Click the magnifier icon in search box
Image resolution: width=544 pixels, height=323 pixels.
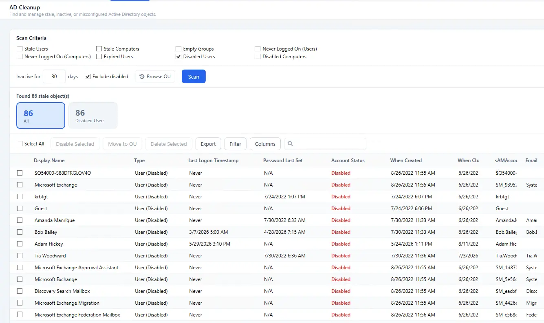click(x=290, y=144)
